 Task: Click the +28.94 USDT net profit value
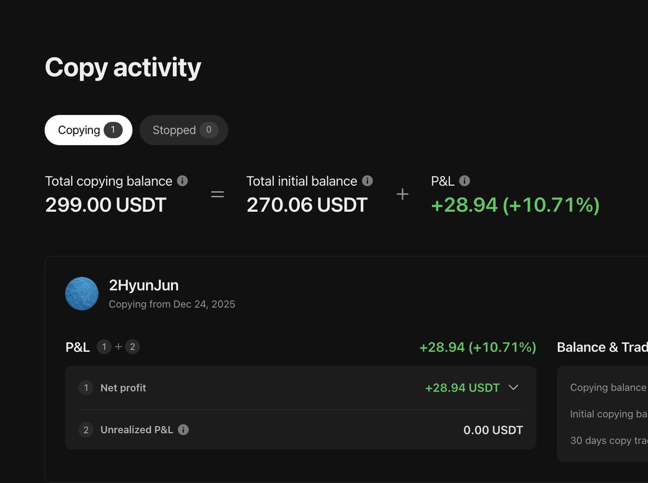pos(462,388)
